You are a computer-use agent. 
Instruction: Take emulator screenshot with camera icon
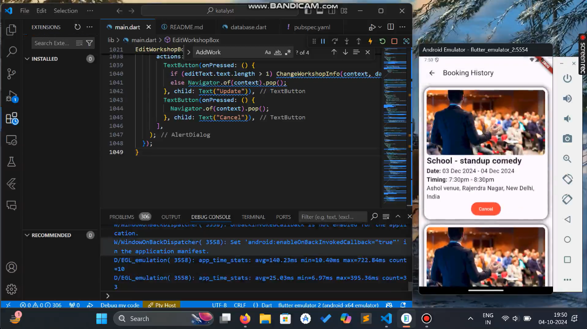click(567, 138)
